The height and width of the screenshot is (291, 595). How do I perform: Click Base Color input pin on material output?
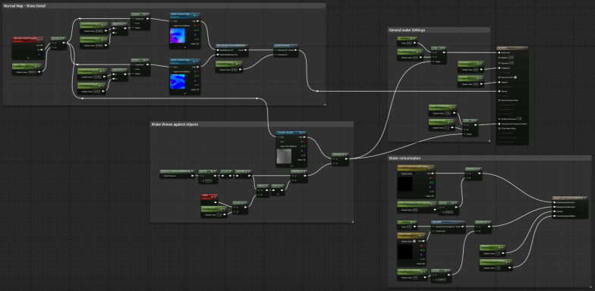pos(499,53)
